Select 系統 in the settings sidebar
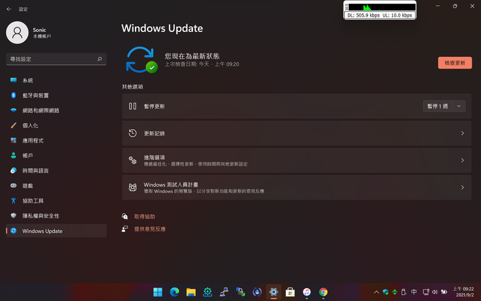 click(x=56, y=80)
